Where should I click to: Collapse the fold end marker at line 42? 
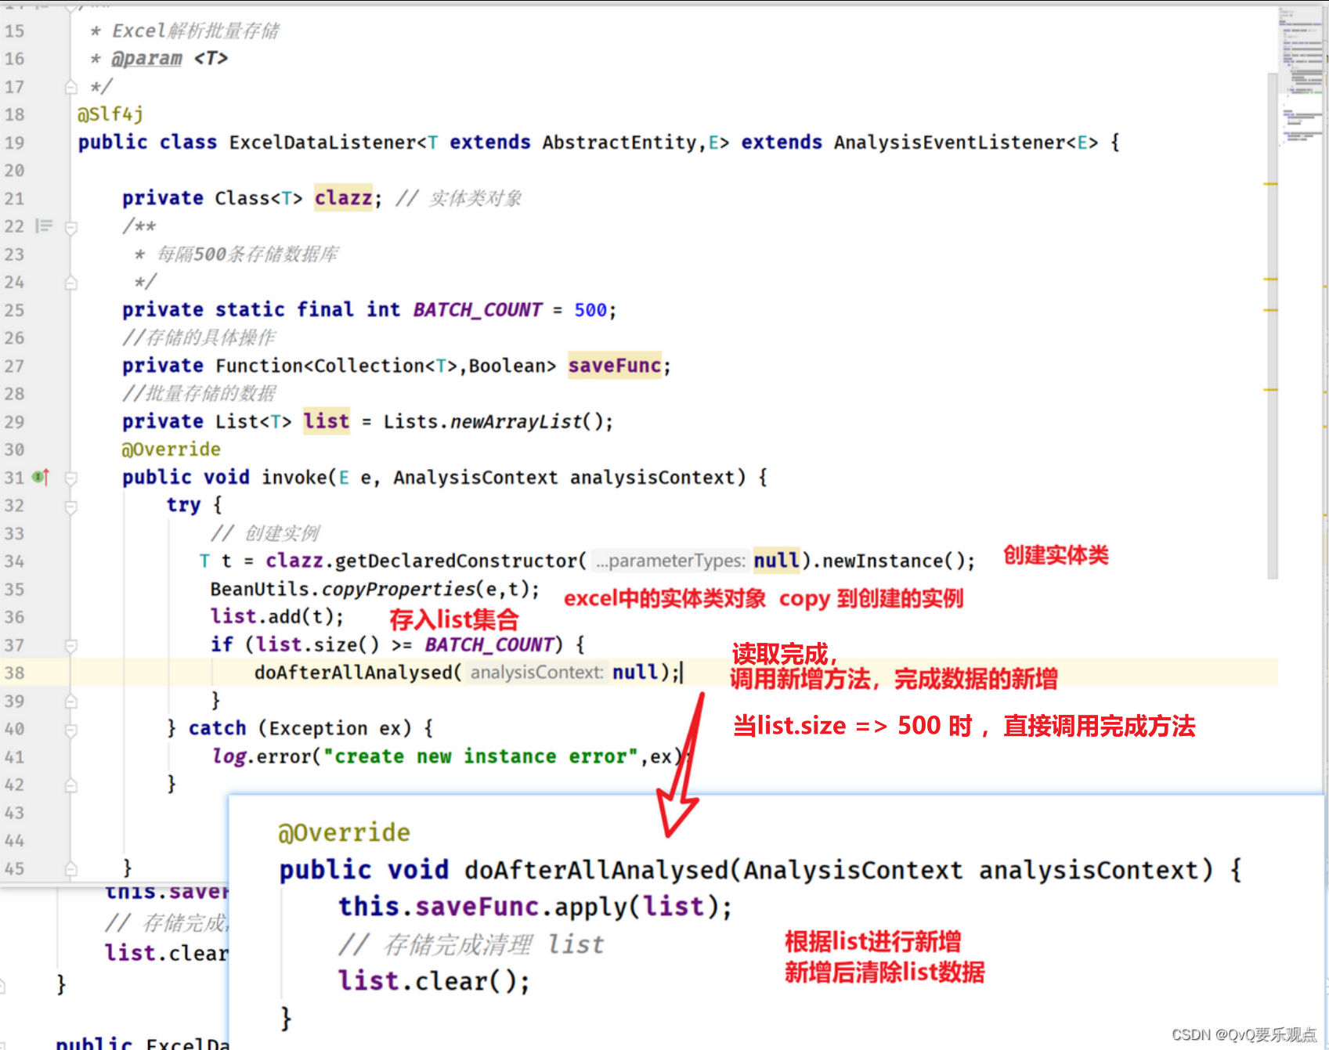click(x=71, y=785)
